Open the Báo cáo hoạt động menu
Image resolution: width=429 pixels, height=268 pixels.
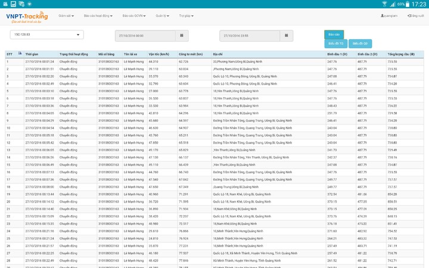(98, 16)
